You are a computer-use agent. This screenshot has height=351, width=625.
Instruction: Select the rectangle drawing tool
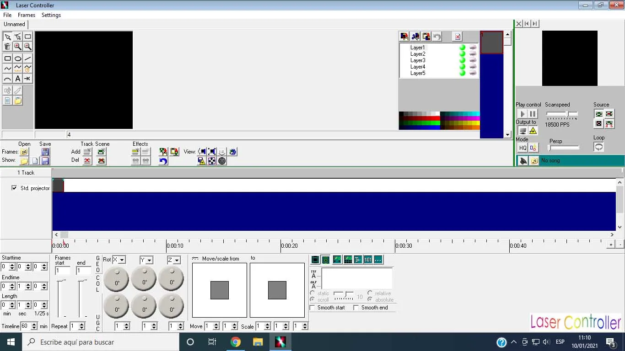click(8, 58)
